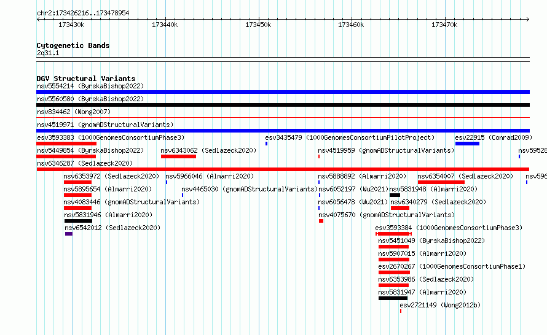The image size is (547, 335).
Task: Click the 2q31.1 band label
Action: click(x=48, y=53)
